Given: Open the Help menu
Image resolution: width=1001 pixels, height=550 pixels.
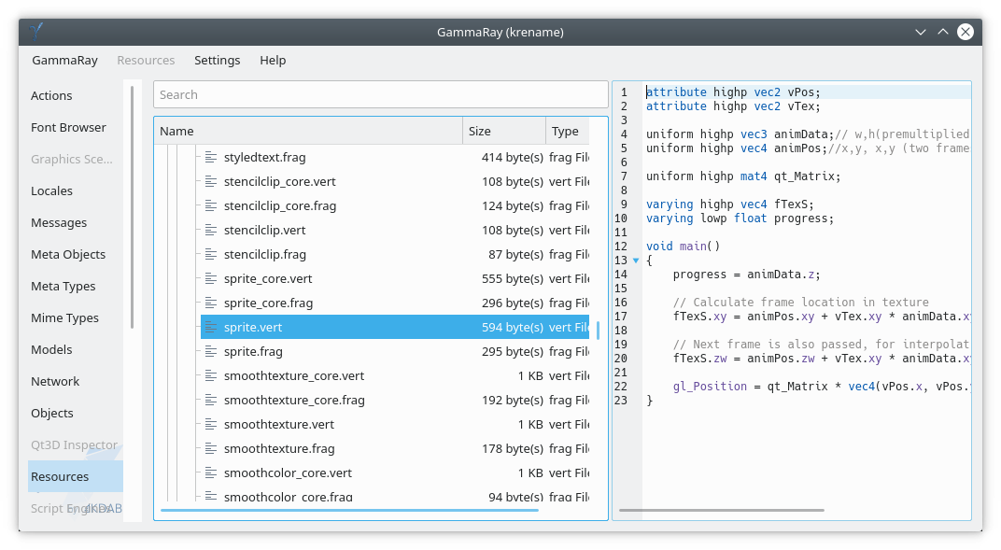Looking at the screenshot, I should pos(273,60).
